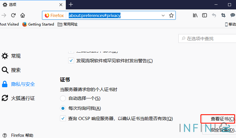Open the 常用网址 bookmark folder
Image resolution: width=236 pixels, height=138 pixels.
click(x=68, y=24)
